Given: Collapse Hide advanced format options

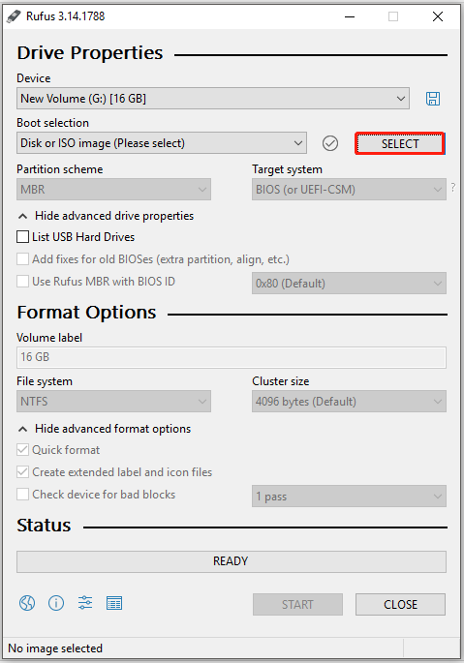Looking at the screenshot, I should (105, 429).
